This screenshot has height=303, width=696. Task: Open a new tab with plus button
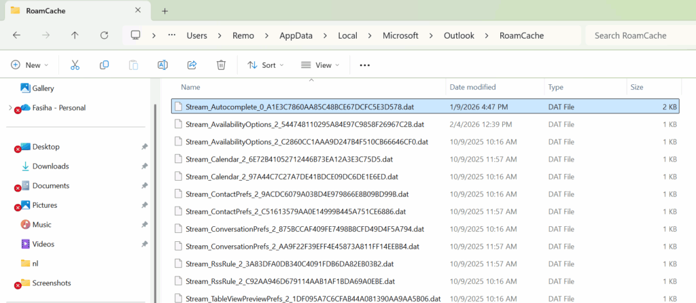(x=164, y=11)
